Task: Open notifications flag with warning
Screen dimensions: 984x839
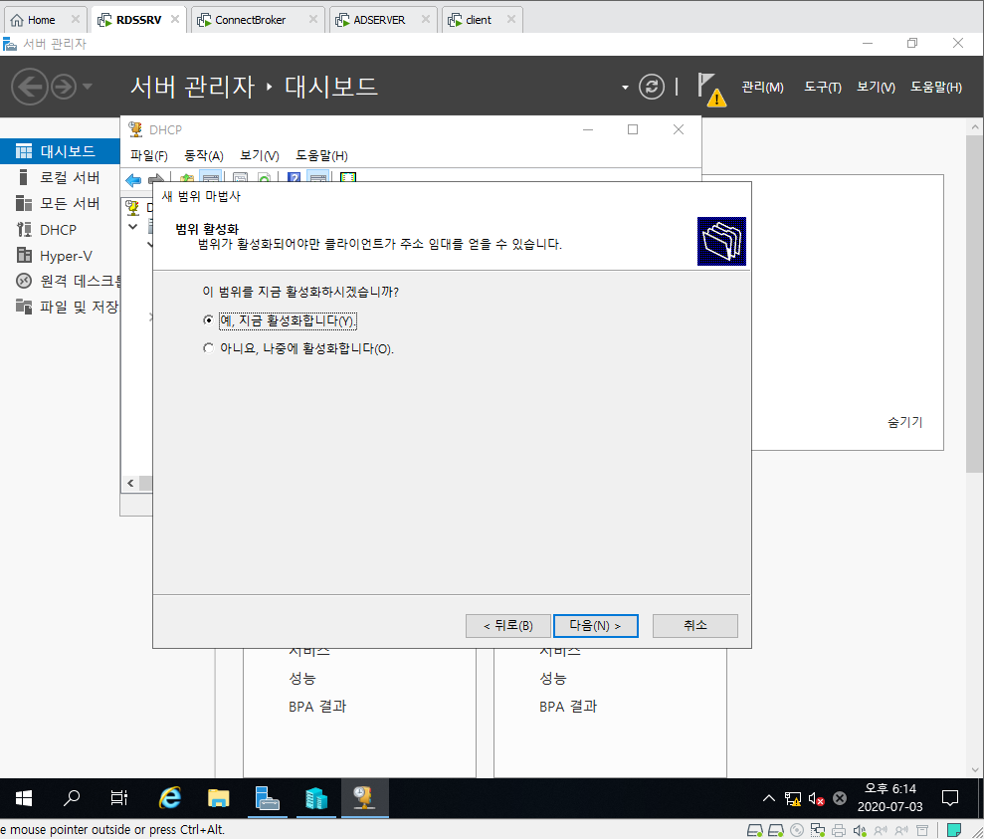Action: [x=711, y=90]
